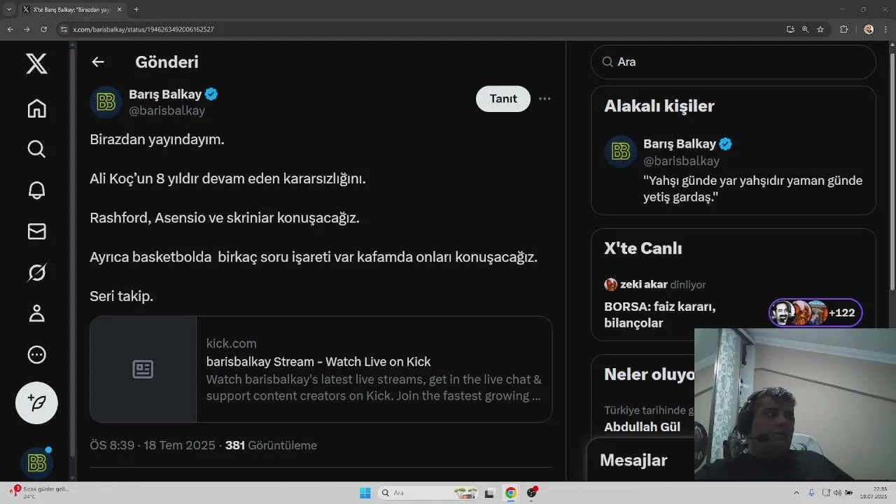The image size is (896, 504).
Task: Click volume speaker icon in system tray
Action: click(x=837, y=493)
